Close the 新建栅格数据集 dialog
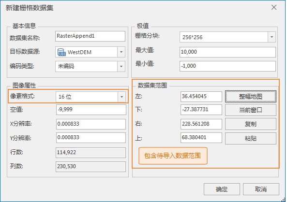This screenshot has width=288, height=202. (x=274, y=7)
